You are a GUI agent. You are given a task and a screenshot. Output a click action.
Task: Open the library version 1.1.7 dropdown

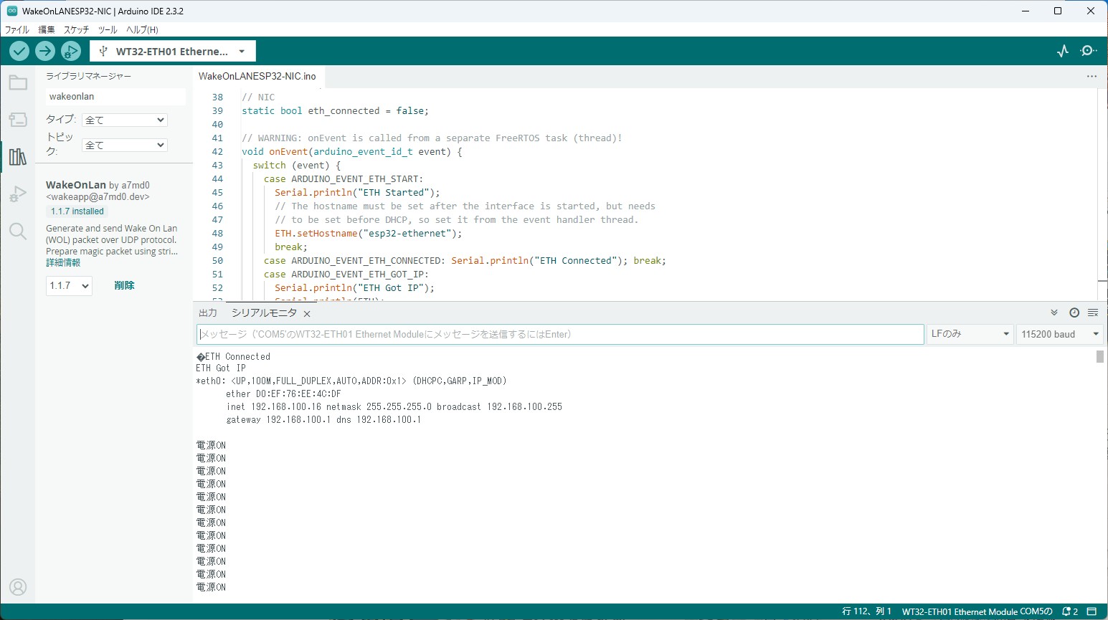[x=69, y=285]
